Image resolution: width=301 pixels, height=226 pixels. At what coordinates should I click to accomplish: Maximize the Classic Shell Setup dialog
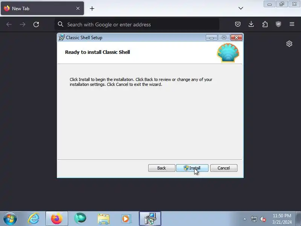tap(224, 37)
